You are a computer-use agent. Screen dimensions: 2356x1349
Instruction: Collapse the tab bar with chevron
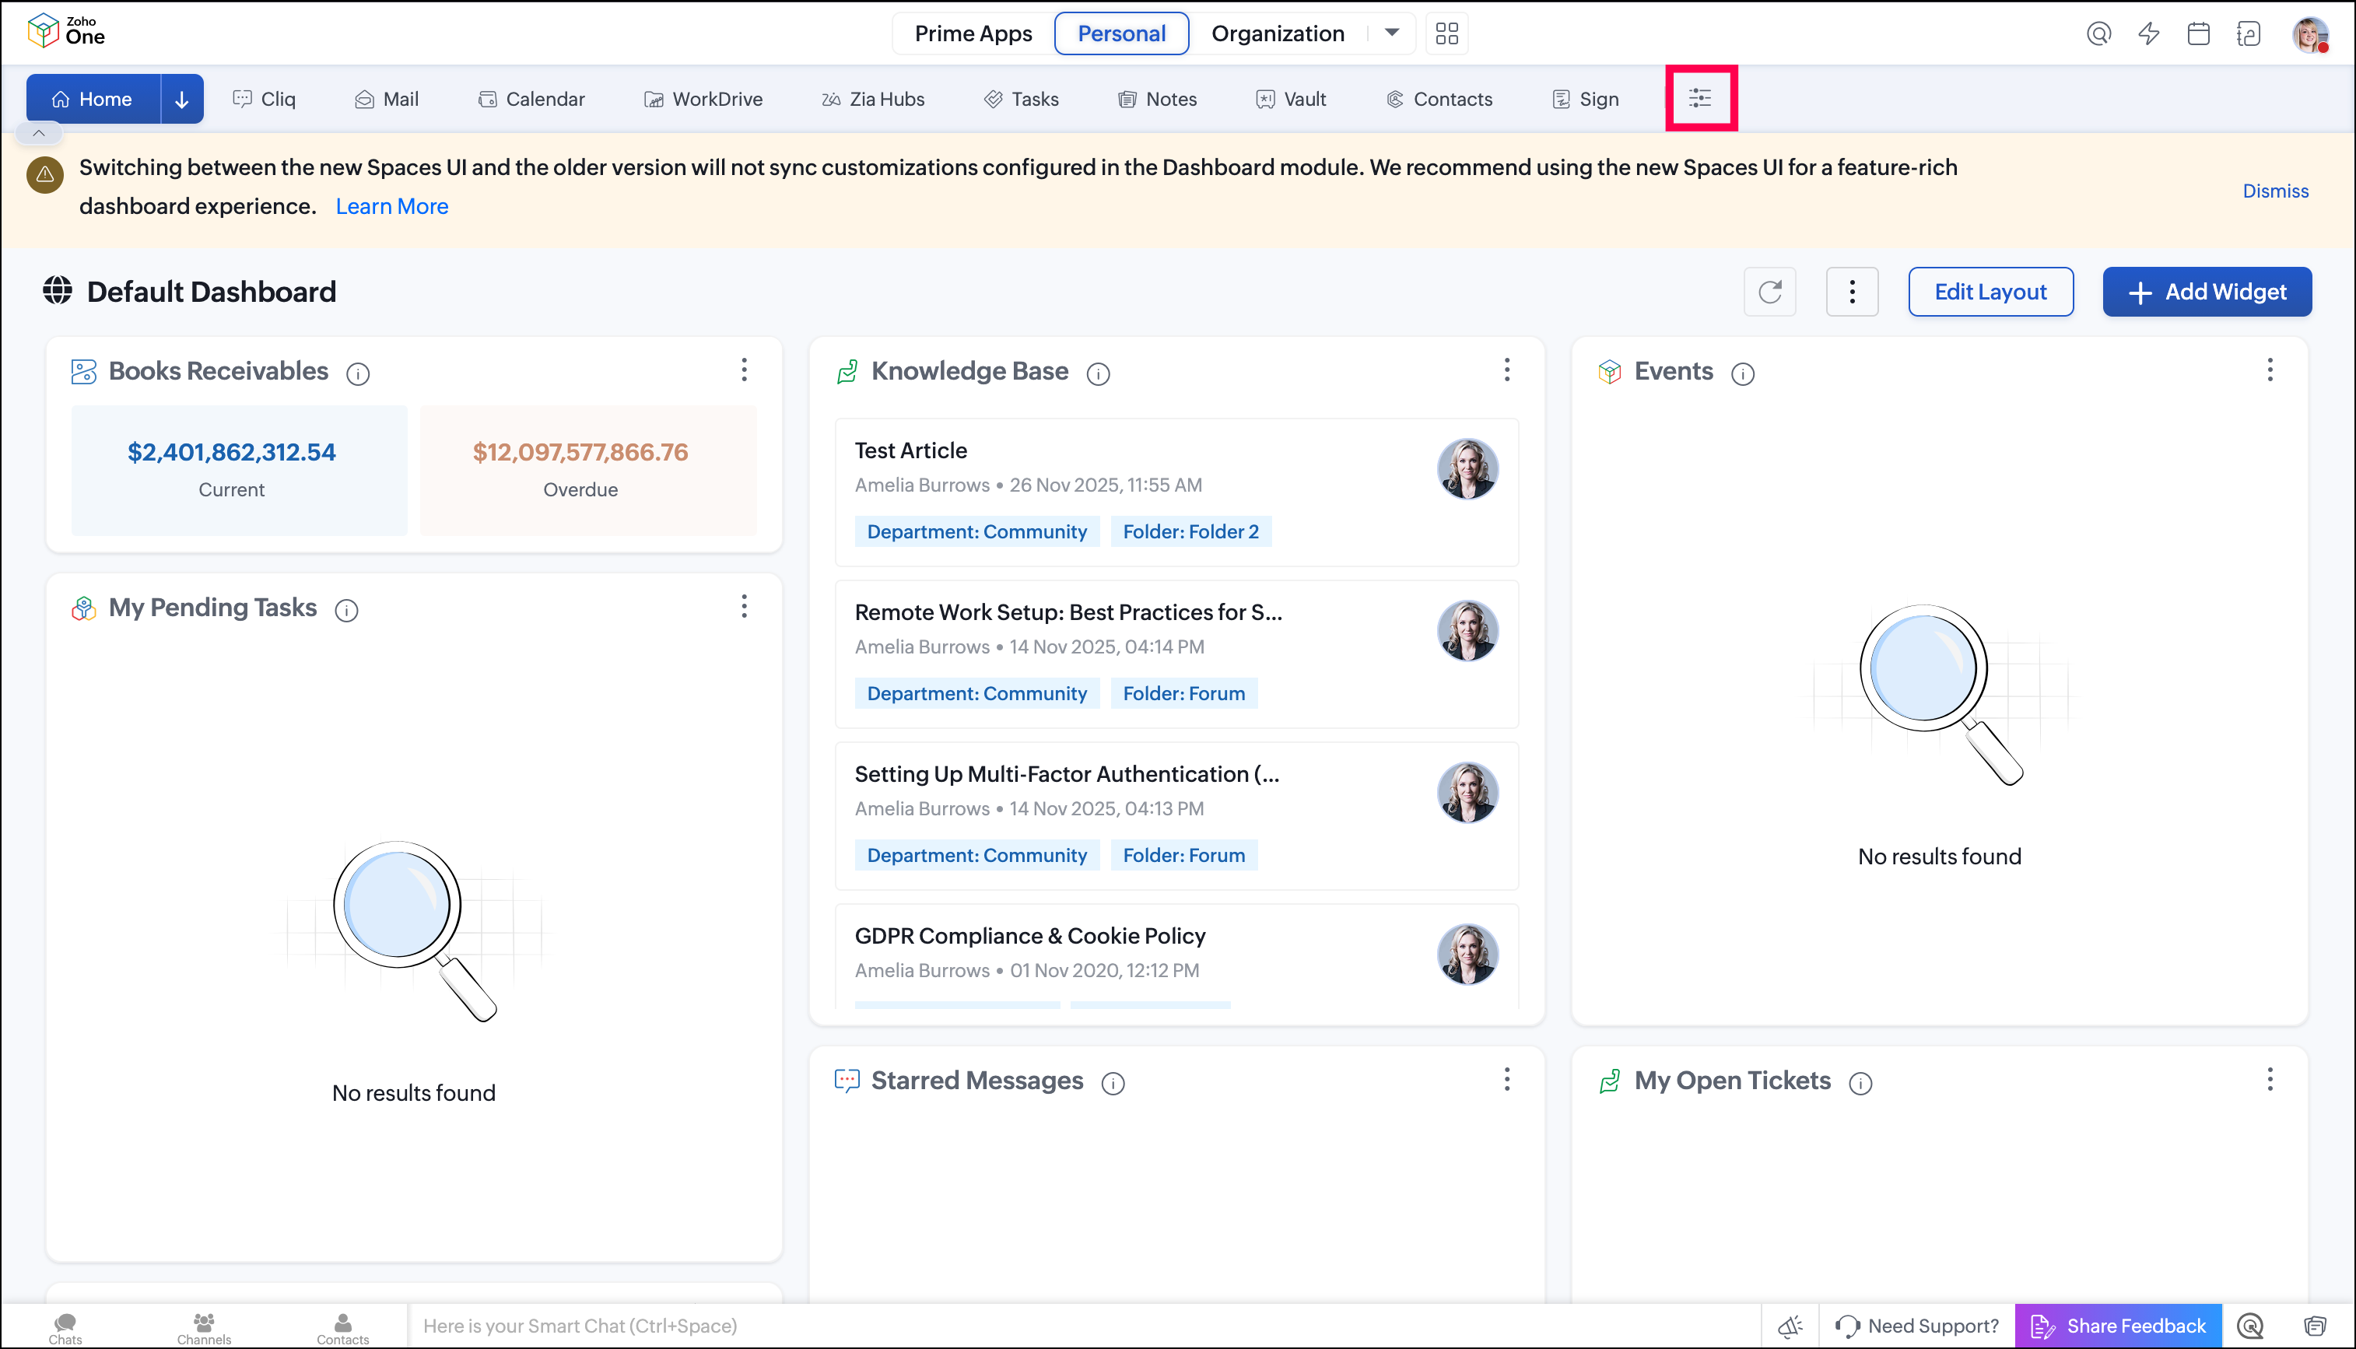pyautogui.click(x=39, y=133)
